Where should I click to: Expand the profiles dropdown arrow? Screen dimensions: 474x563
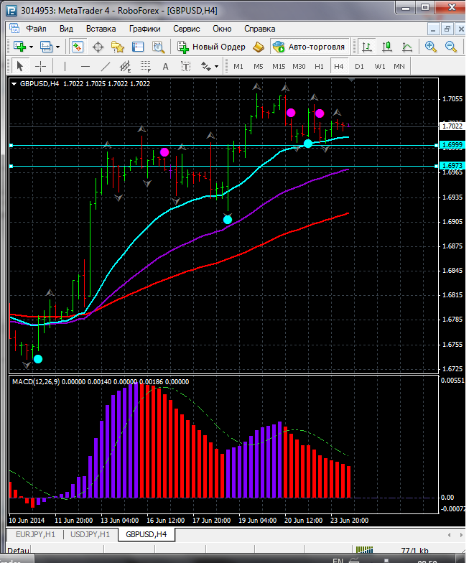[58, 47]
